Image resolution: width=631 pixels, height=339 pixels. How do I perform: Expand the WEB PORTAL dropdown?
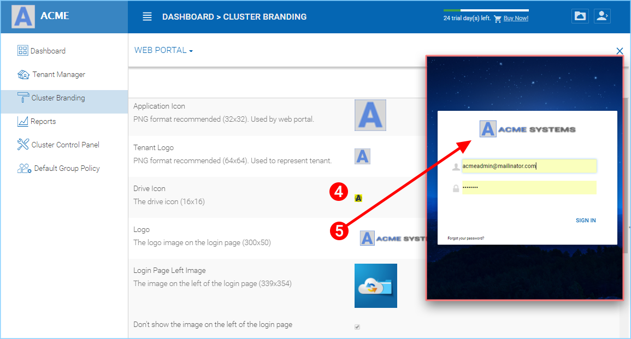163,50
